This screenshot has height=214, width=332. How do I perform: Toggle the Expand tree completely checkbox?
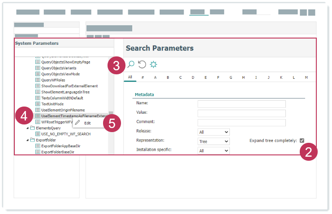tap(302, 141)
